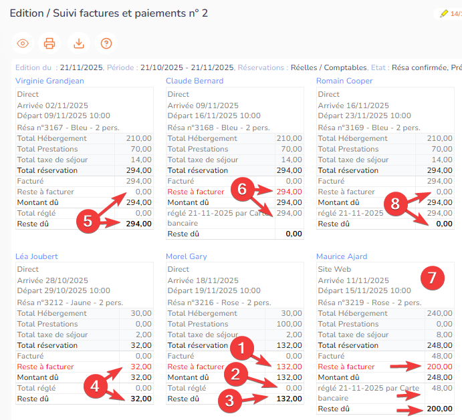Click Léa Joubert's bold 'Reste dû' amount 32,00
Image resolution: width=462 pixels, height=420 pixels.
coord(140,399)
